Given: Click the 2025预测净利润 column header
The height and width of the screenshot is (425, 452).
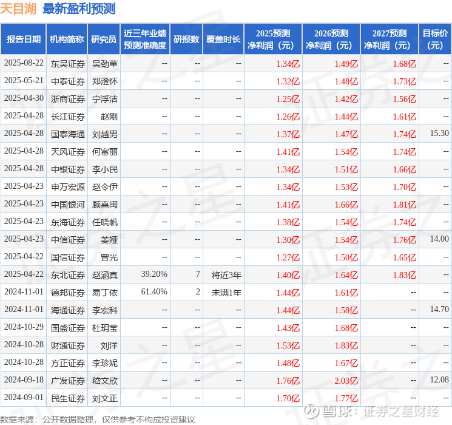Looking at the screenshot, I should pos(273,39).
